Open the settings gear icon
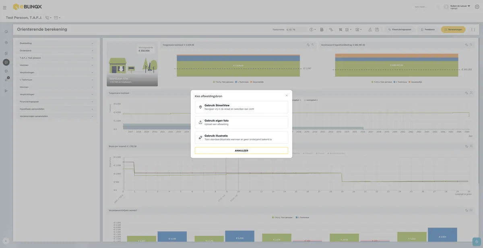 [x=477, y=7]
